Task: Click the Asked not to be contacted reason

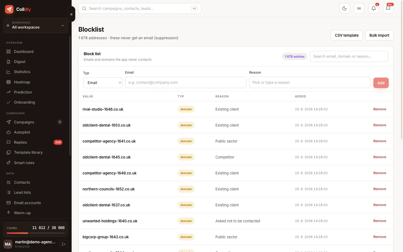Action: pyautogui.click(x=238, y=221)
